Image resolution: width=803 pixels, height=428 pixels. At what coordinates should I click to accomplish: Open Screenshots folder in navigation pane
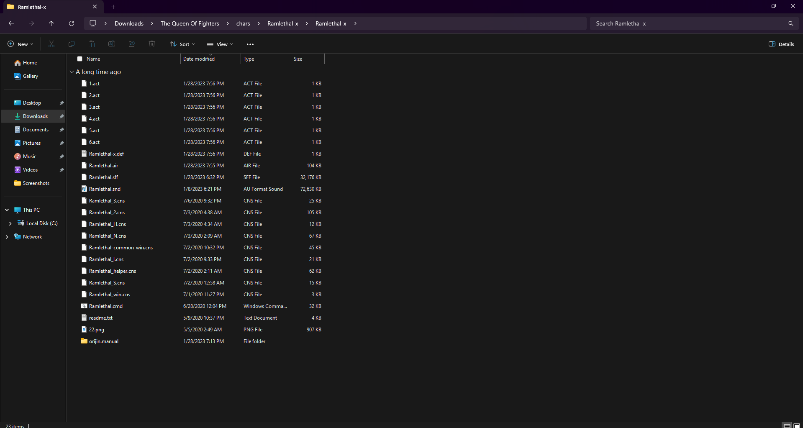[36, 183]
